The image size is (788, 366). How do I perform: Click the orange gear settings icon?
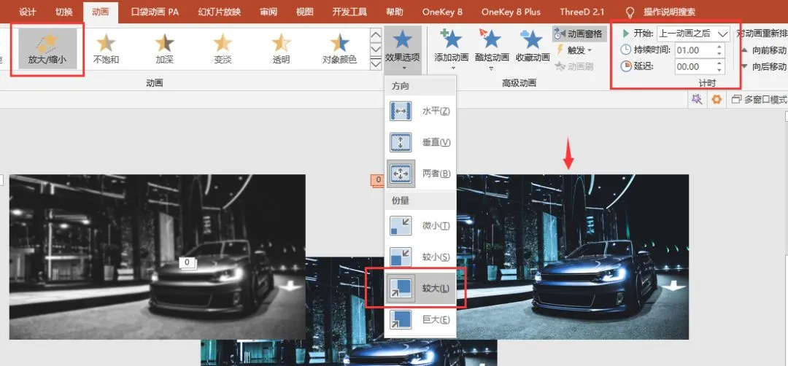coord(716,99)
